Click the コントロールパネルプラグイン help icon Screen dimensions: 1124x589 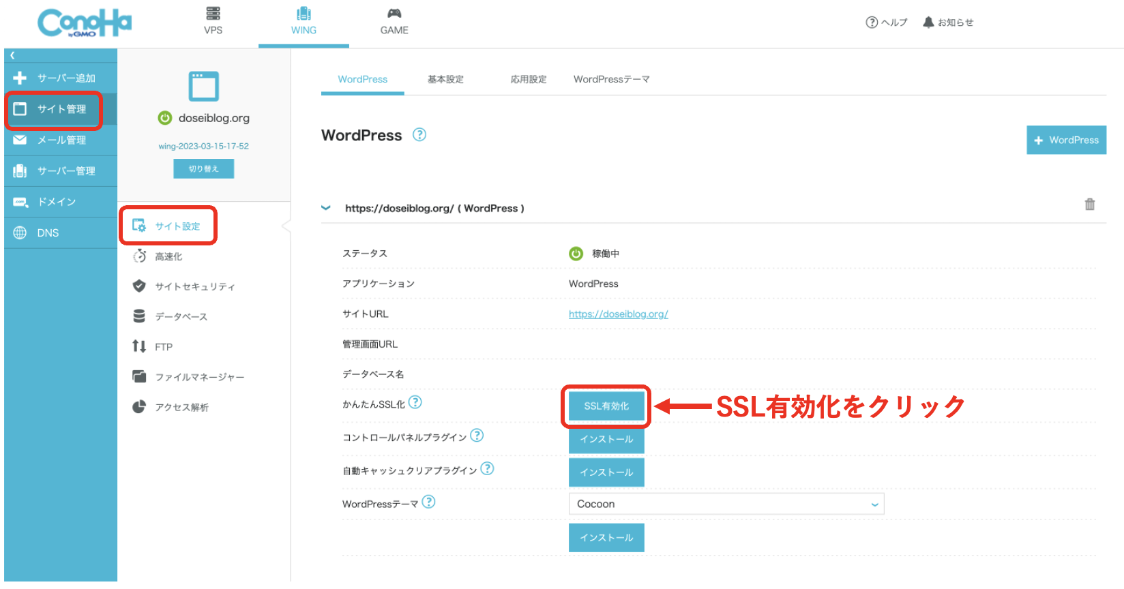[477, 436]
